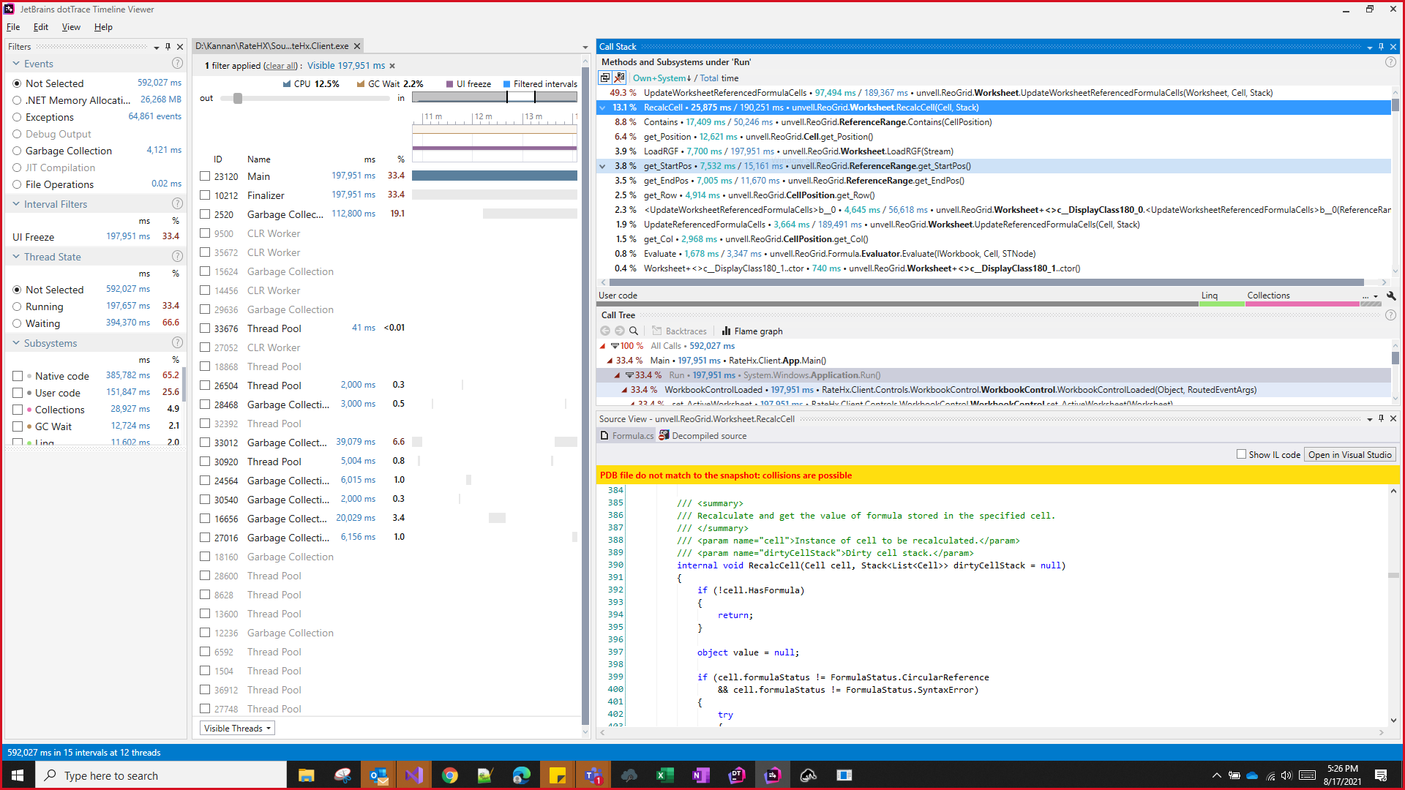Image resolution: width=1405 pixels, height=790 pixels.
Task: Click the clear all filters link
Action: (280, 65)
